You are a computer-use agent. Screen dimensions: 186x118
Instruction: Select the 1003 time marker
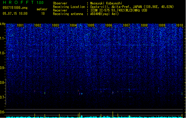55,25
